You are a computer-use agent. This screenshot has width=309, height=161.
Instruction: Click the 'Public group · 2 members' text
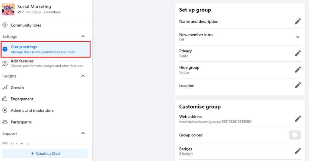(41, 12)
